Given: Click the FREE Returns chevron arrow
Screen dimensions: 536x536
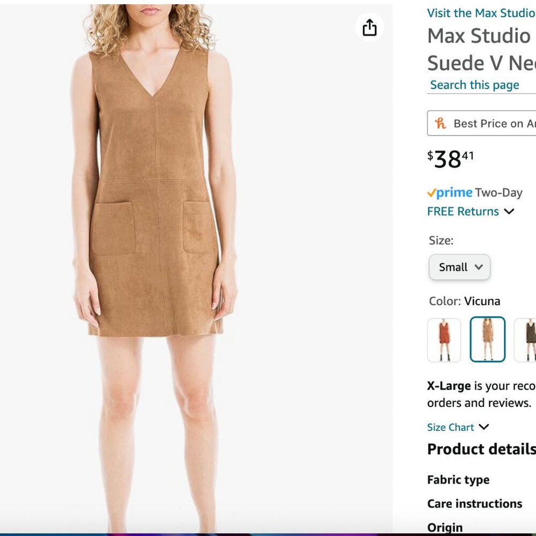Looking at the screenshot, I should tap(509, 211).
